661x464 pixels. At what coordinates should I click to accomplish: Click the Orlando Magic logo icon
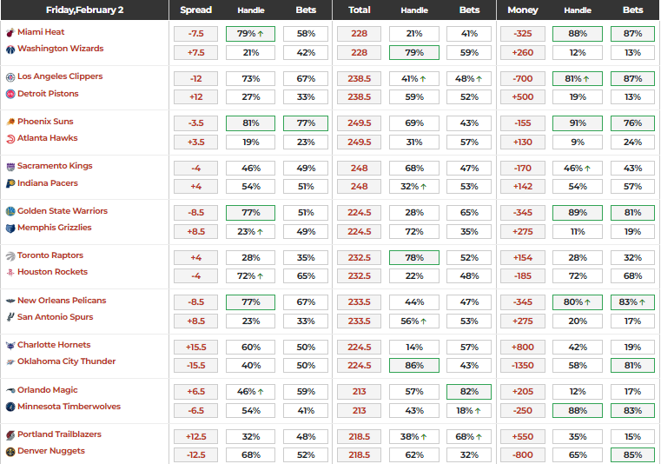pyautogui.click(x=10, y=390)
